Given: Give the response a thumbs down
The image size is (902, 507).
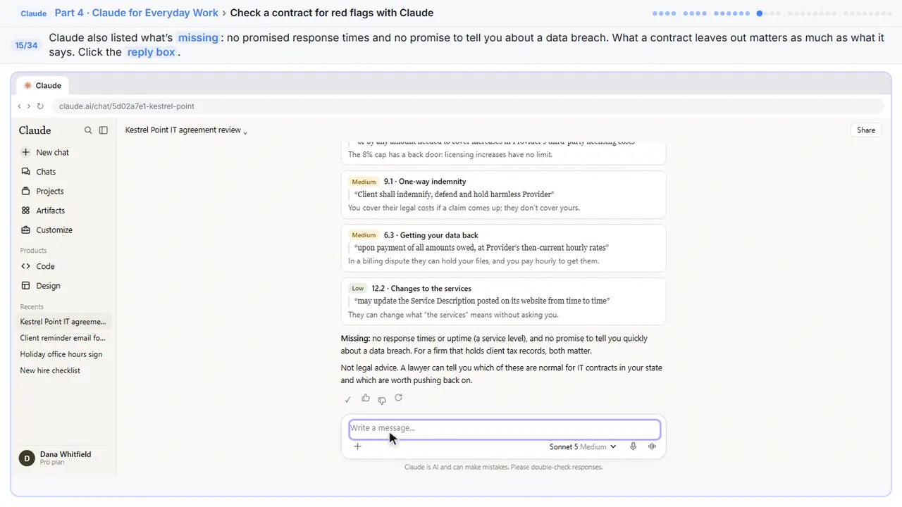Looking at the screenshot, I should pos(382,399).
